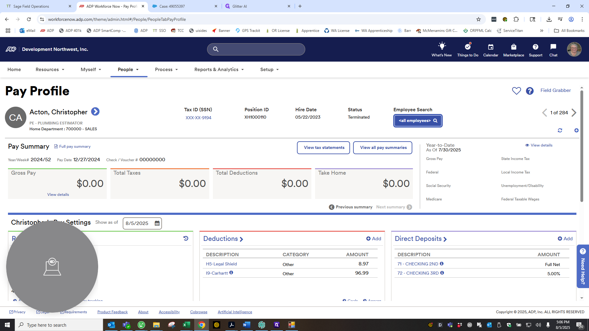The width and height of the screenshot is (589, 331).
Task: Click View details under Gross Pay
Action: (x=58, y=195)
